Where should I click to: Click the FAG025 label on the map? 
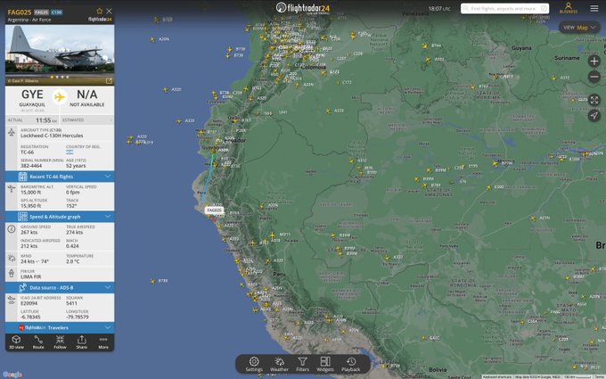(x=214, y=210)
